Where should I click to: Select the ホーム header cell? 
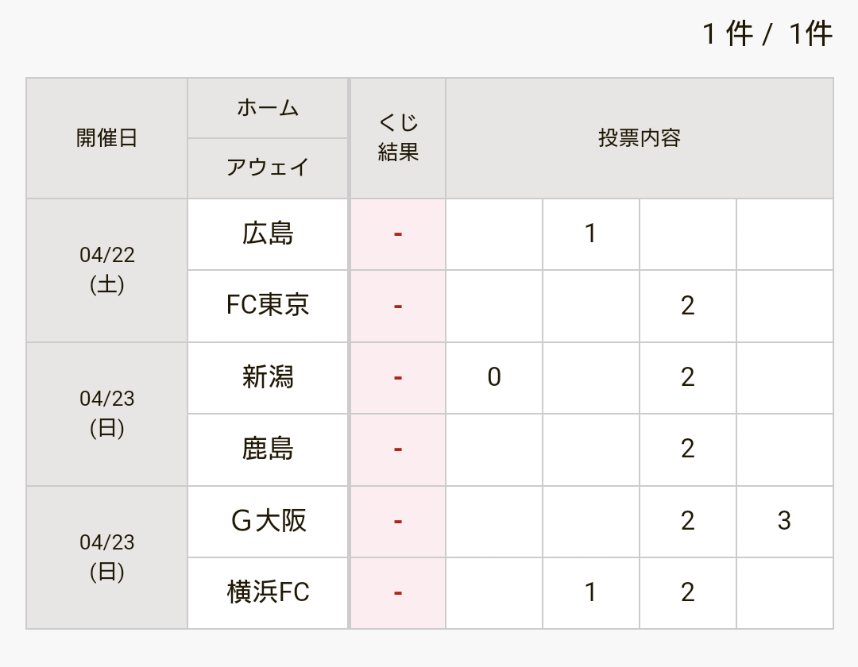(268, 109)
